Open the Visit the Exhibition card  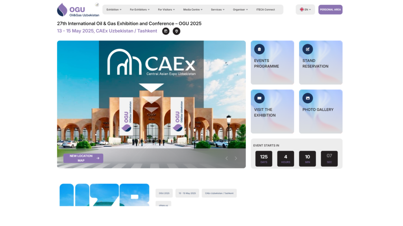coord(272,111)
